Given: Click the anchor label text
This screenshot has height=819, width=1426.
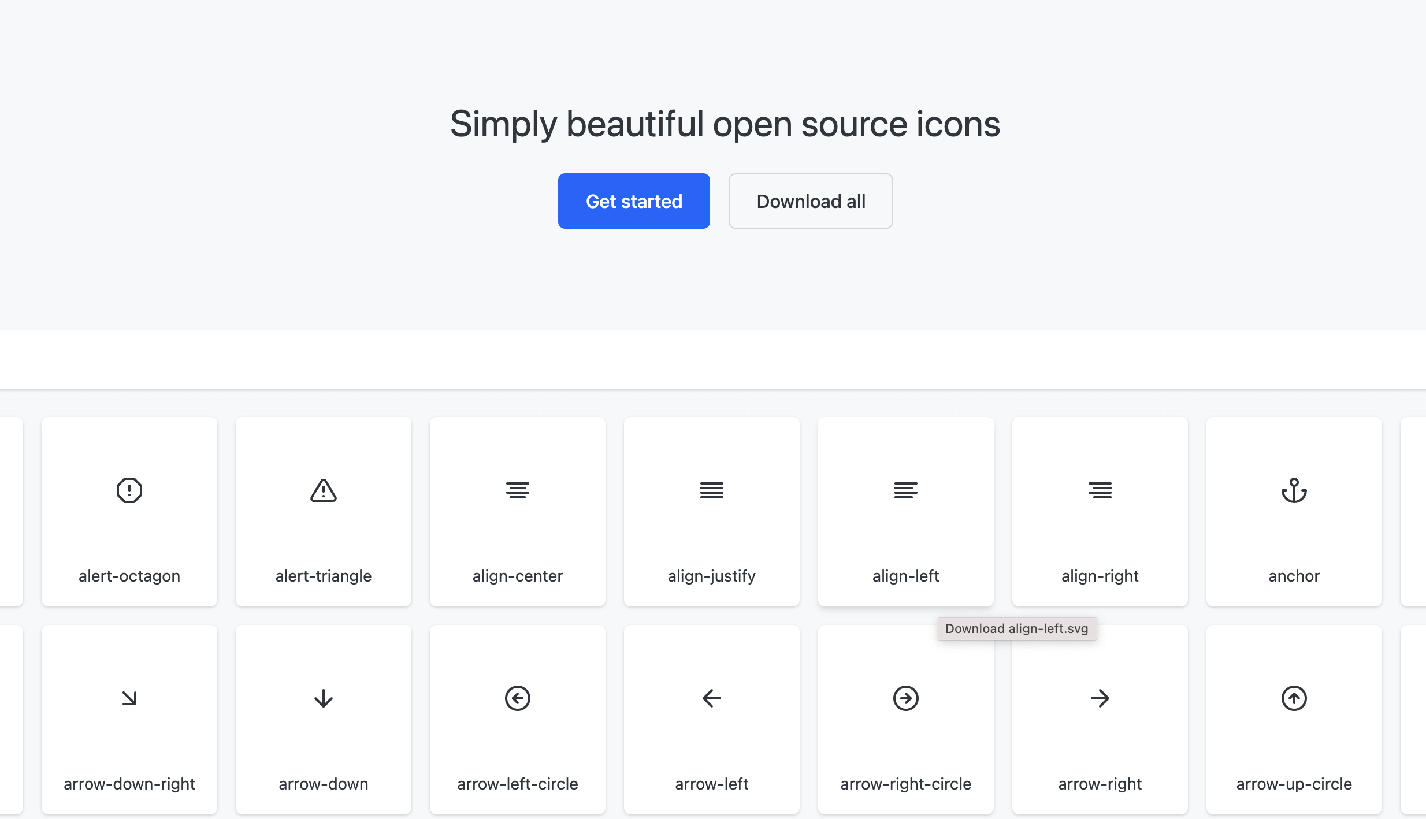Looking at the screenshot, I should 1294,576.
